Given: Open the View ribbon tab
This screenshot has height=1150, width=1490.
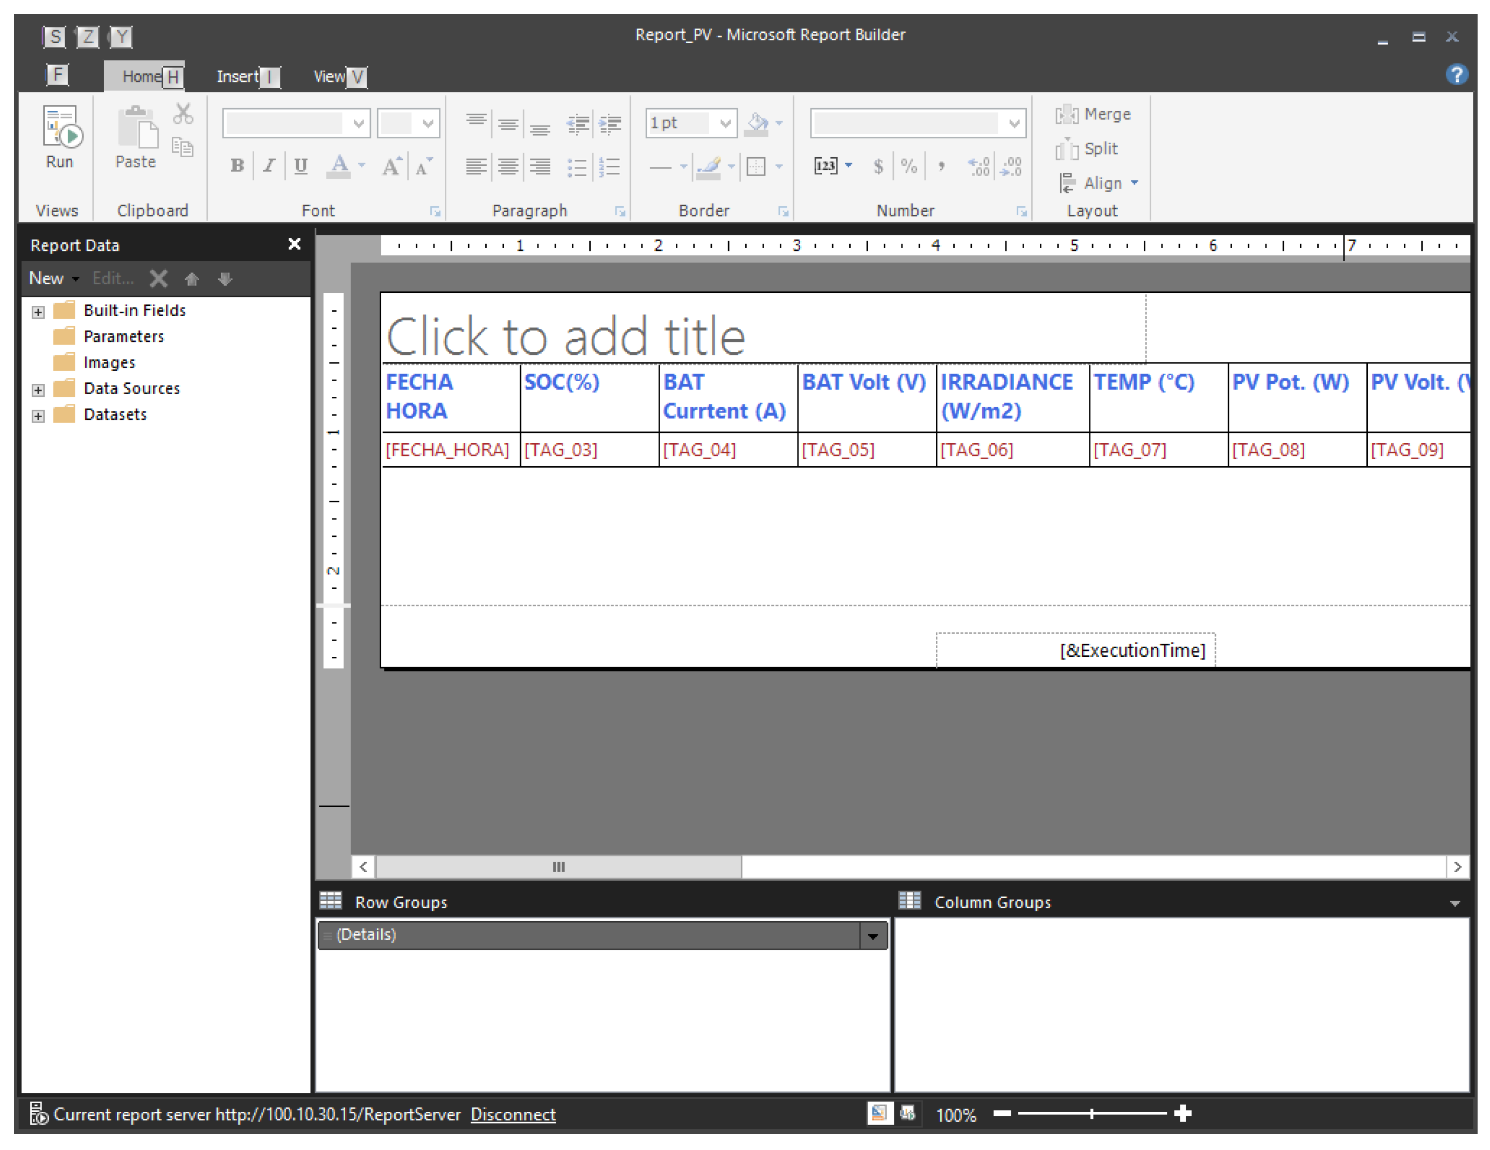Looking at the screenshot, I should pos(329,76).
